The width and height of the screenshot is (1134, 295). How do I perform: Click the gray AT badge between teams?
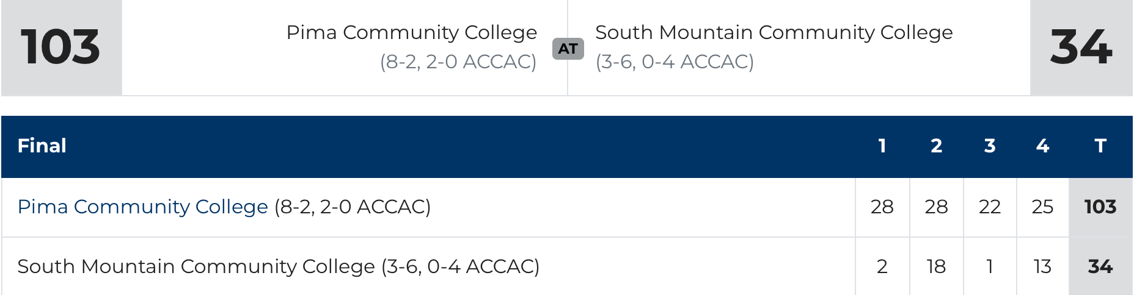568,49
